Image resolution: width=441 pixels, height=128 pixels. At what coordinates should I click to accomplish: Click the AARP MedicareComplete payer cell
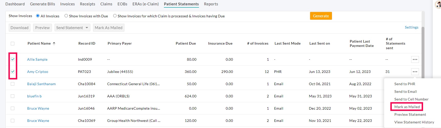pyautogui.click(x=134, y=108)
